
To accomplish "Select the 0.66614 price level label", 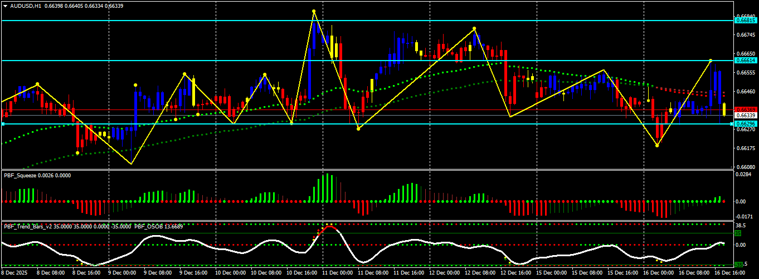I will pyautogui.click(x=746, y=60).
